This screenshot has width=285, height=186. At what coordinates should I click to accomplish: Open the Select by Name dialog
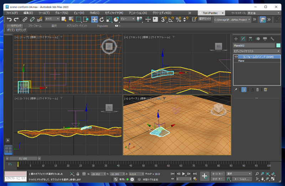(x=71, y=19)
